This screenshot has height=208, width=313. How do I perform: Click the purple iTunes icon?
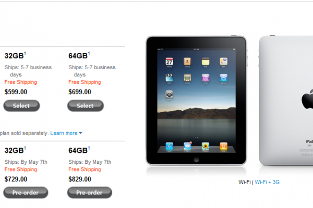click(206, 78)
